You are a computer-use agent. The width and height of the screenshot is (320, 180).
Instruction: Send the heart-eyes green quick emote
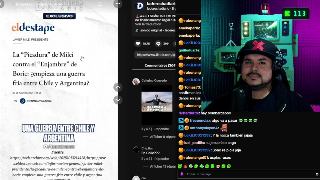[x=229, y=166]
